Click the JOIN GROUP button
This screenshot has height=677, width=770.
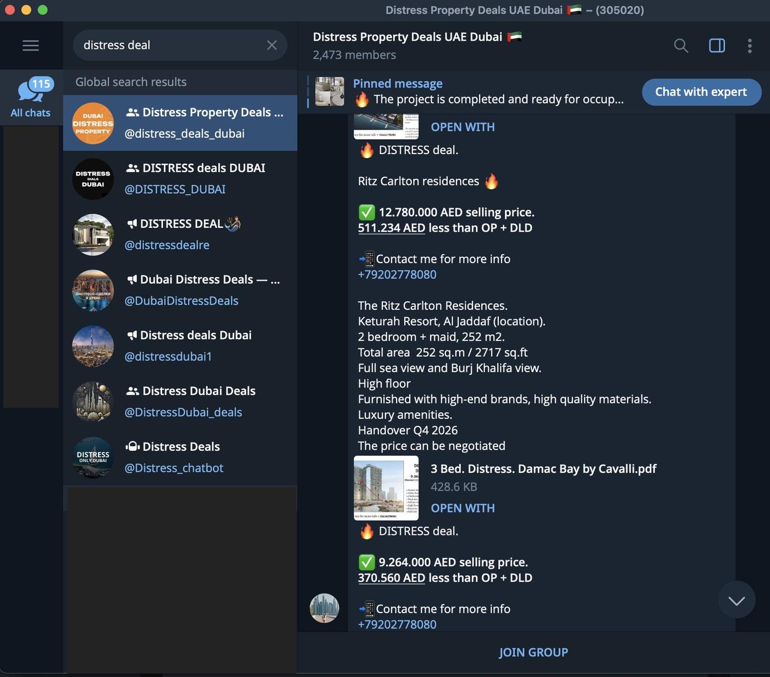[x=533, y=653]
